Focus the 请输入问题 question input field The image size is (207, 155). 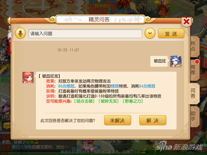[85, 33]
